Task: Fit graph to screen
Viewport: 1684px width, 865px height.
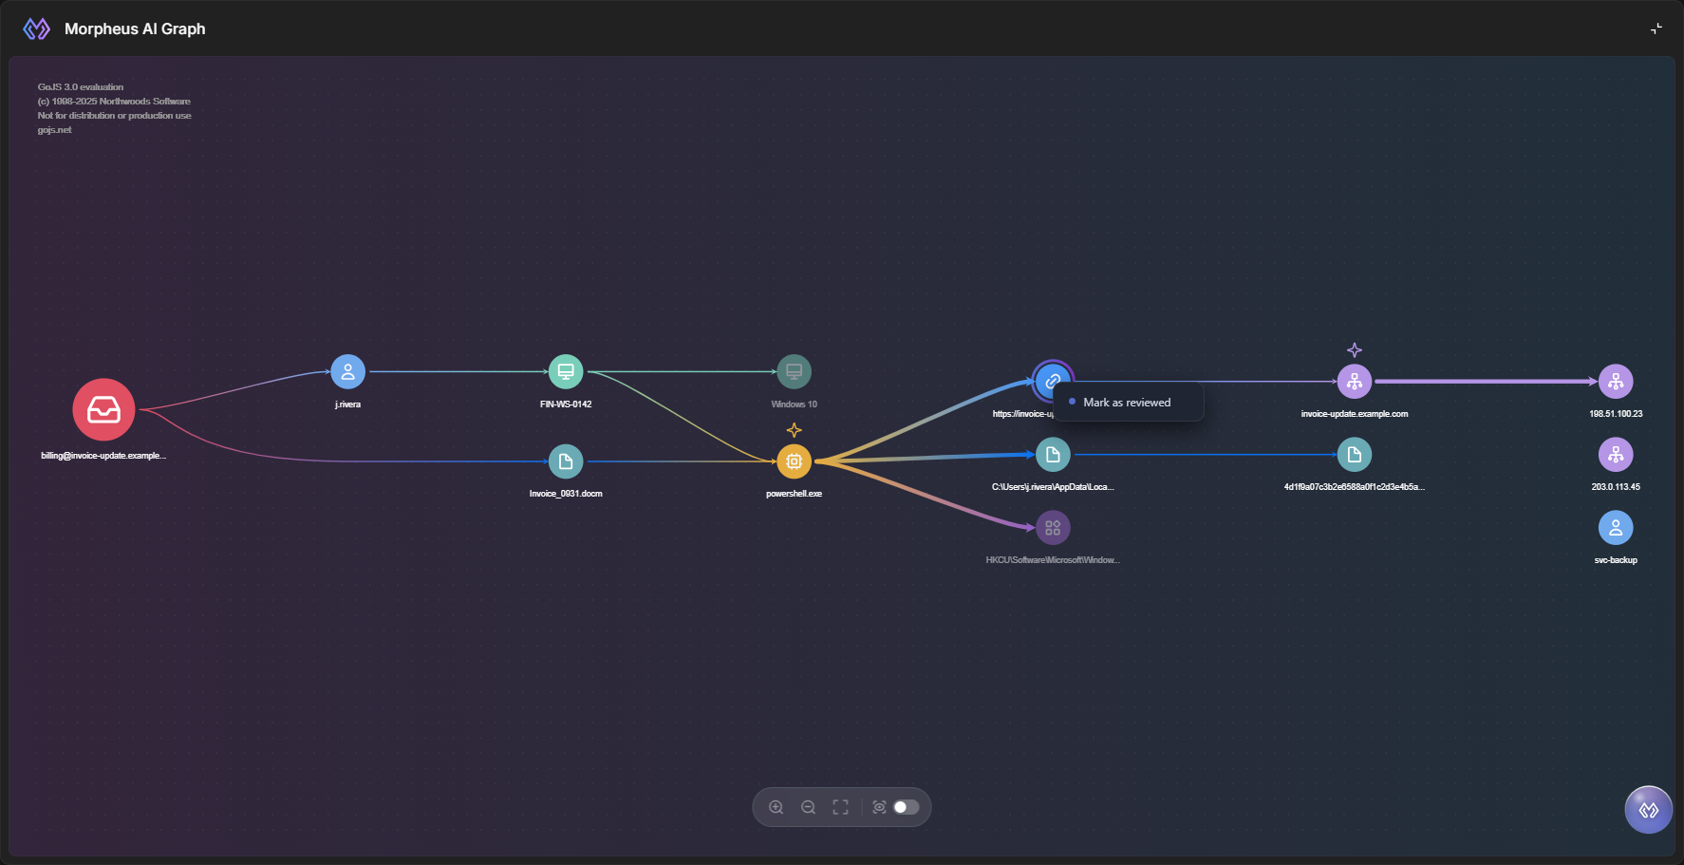Action: (x=840, y=807)
